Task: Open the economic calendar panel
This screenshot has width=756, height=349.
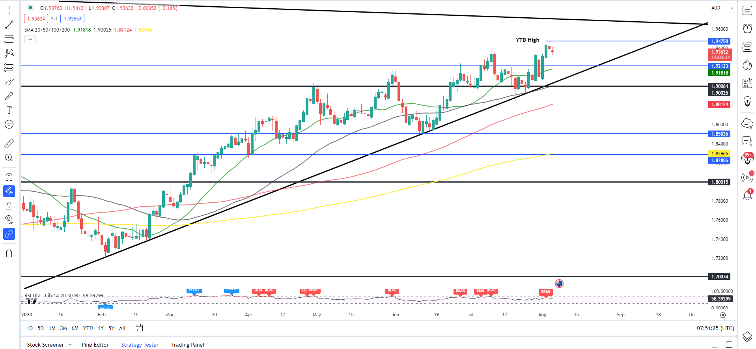Action: pyautogui.click(x=747, y=83)
